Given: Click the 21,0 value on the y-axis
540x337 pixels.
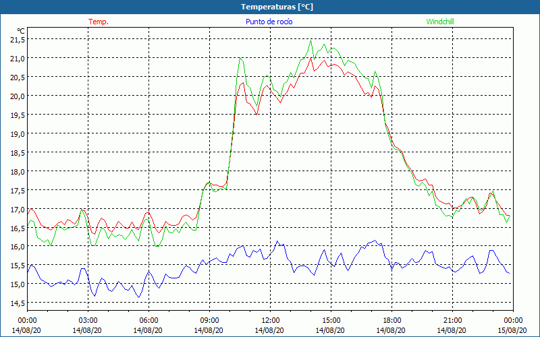Looking at the screenshot, I should click(18, 59).
